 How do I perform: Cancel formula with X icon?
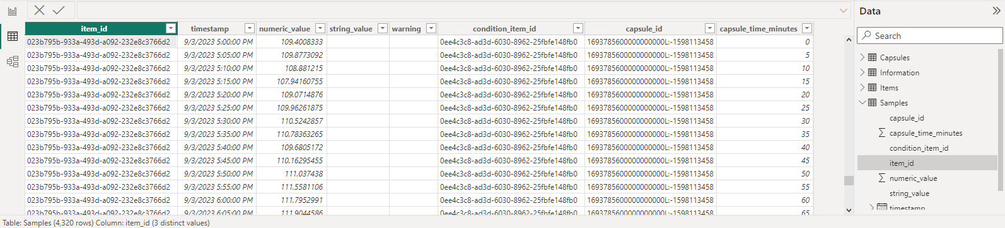click(x=40, y=10)
